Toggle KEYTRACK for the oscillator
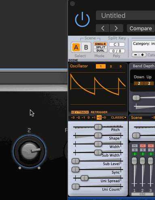The image size is (155, 200). click(x=80, y=112)
